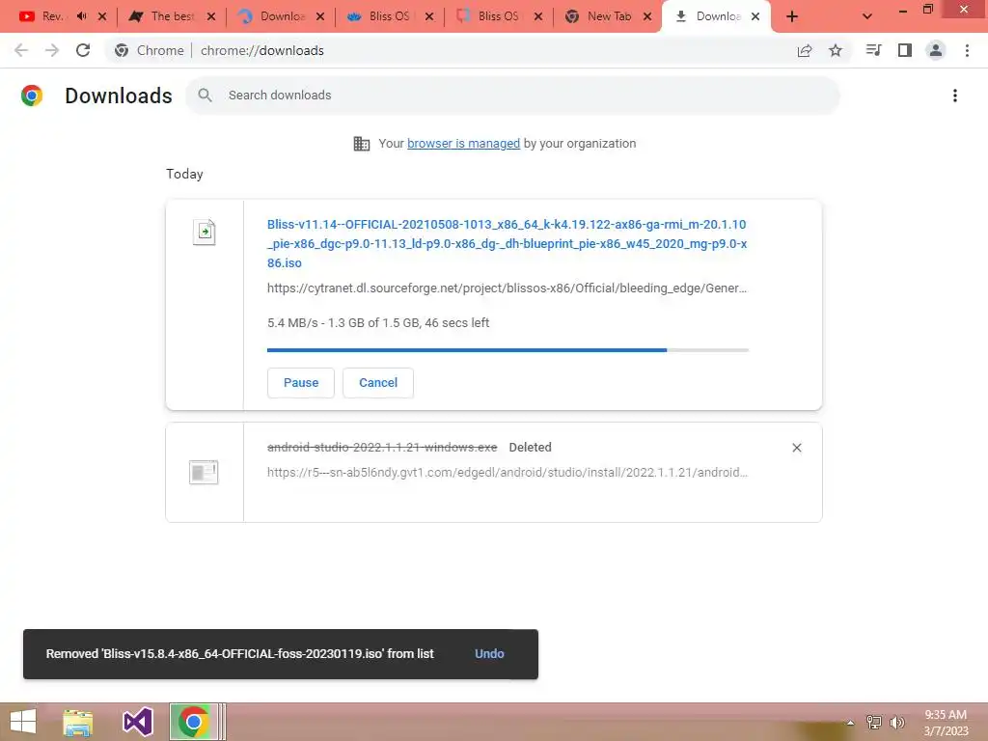Click the managed organization building icon

click(362, 144)
